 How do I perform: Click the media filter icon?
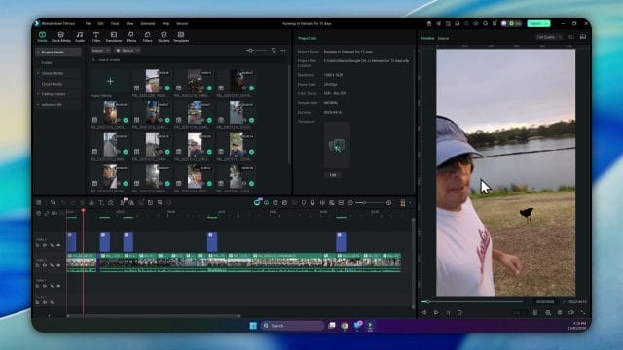(x=274, y=51)
